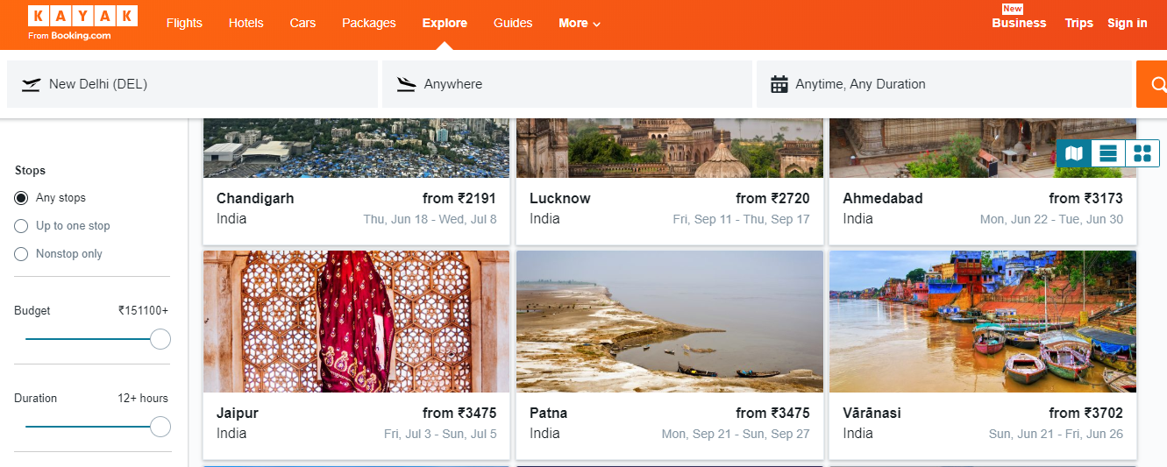This screenshot has height=467, width=1167.
Task: Click the Duration value 12+ hours
Action: (143, 398)
